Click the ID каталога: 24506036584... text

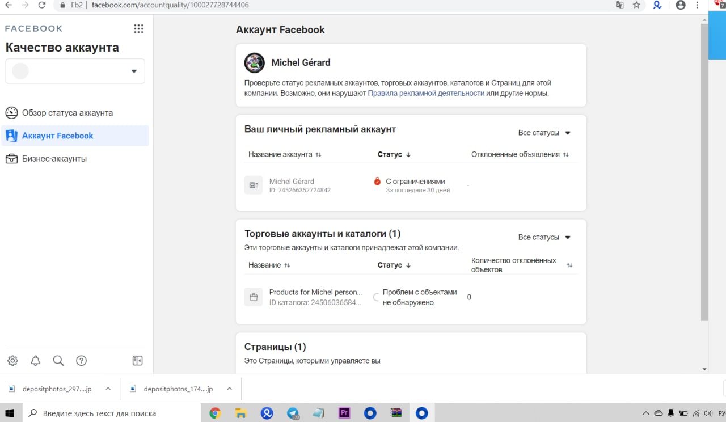coord(315,302)
